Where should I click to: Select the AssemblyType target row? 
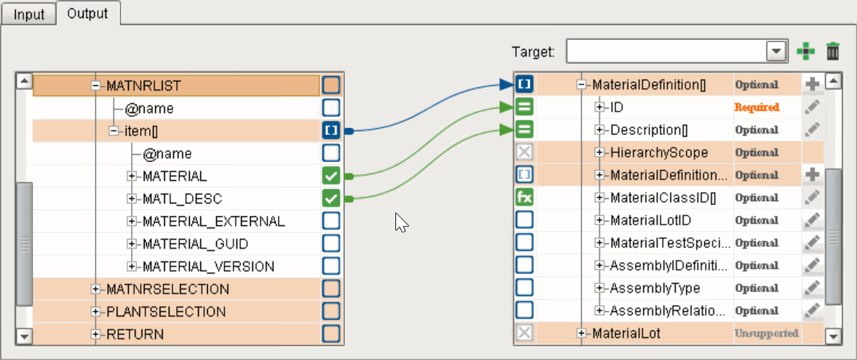[x=669, y=288]
